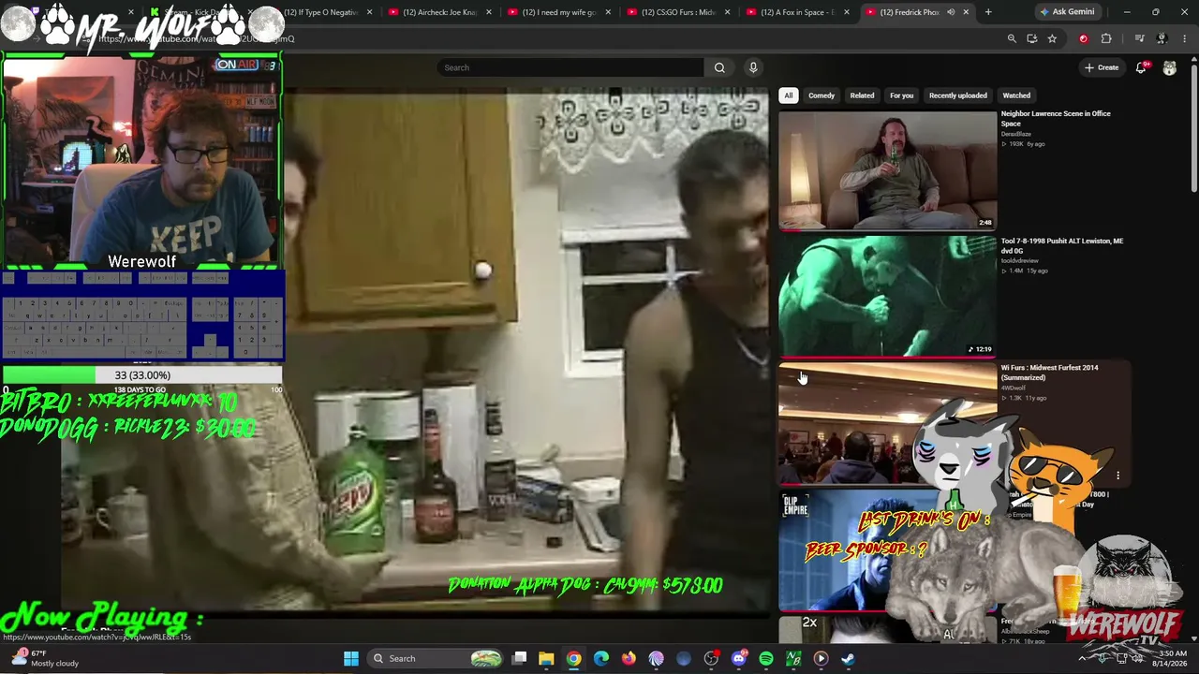Switch to the CS:GO Furs tab
Screen dimensions: 1199x674
(x=679, y=12)
